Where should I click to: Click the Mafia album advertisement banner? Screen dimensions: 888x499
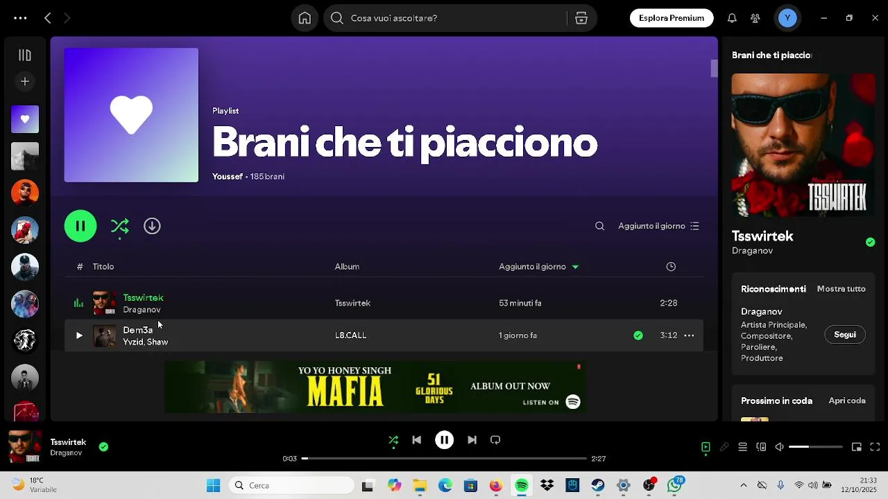375,387
